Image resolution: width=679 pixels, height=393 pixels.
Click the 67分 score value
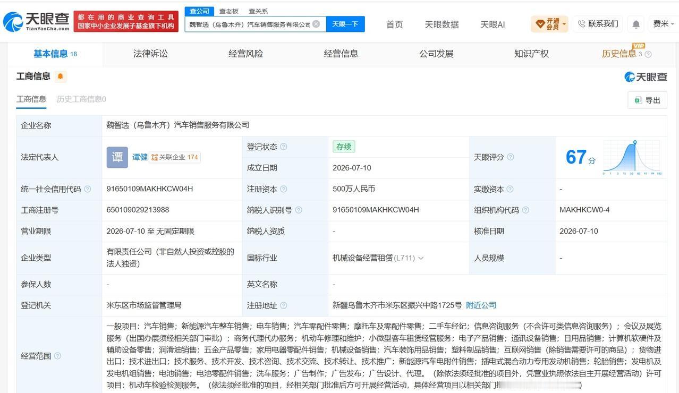(580, 157)
